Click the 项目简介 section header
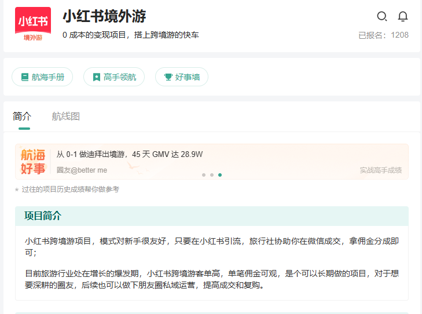 click(x=212, y=216)
